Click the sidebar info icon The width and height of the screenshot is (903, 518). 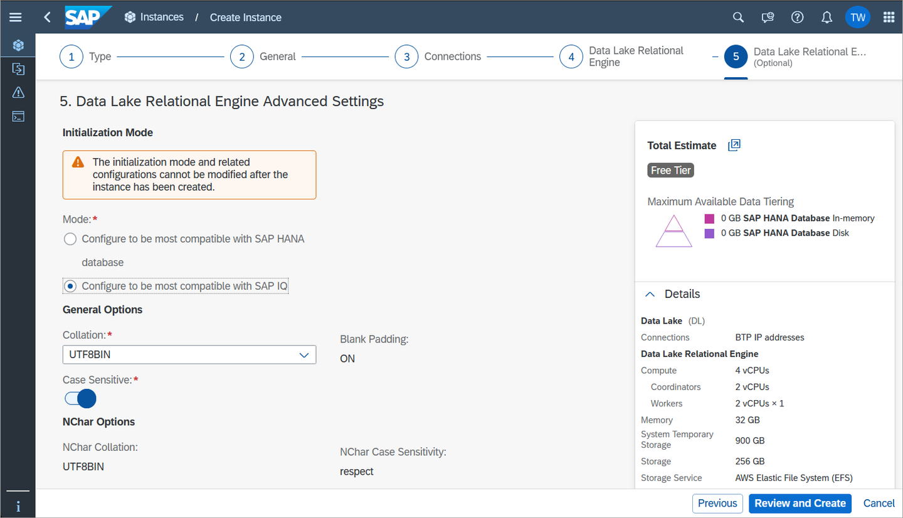click(18, 506)
